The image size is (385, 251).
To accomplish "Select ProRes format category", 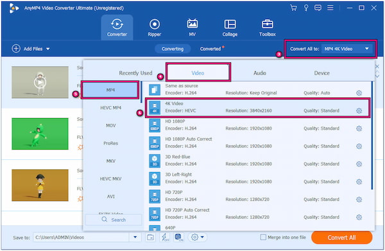I will 110,143.
